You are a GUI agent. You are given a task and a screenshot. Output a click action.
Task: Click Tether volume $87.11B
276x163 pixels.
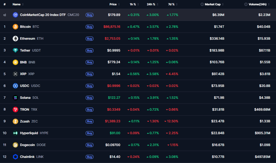tap(264, 50)
